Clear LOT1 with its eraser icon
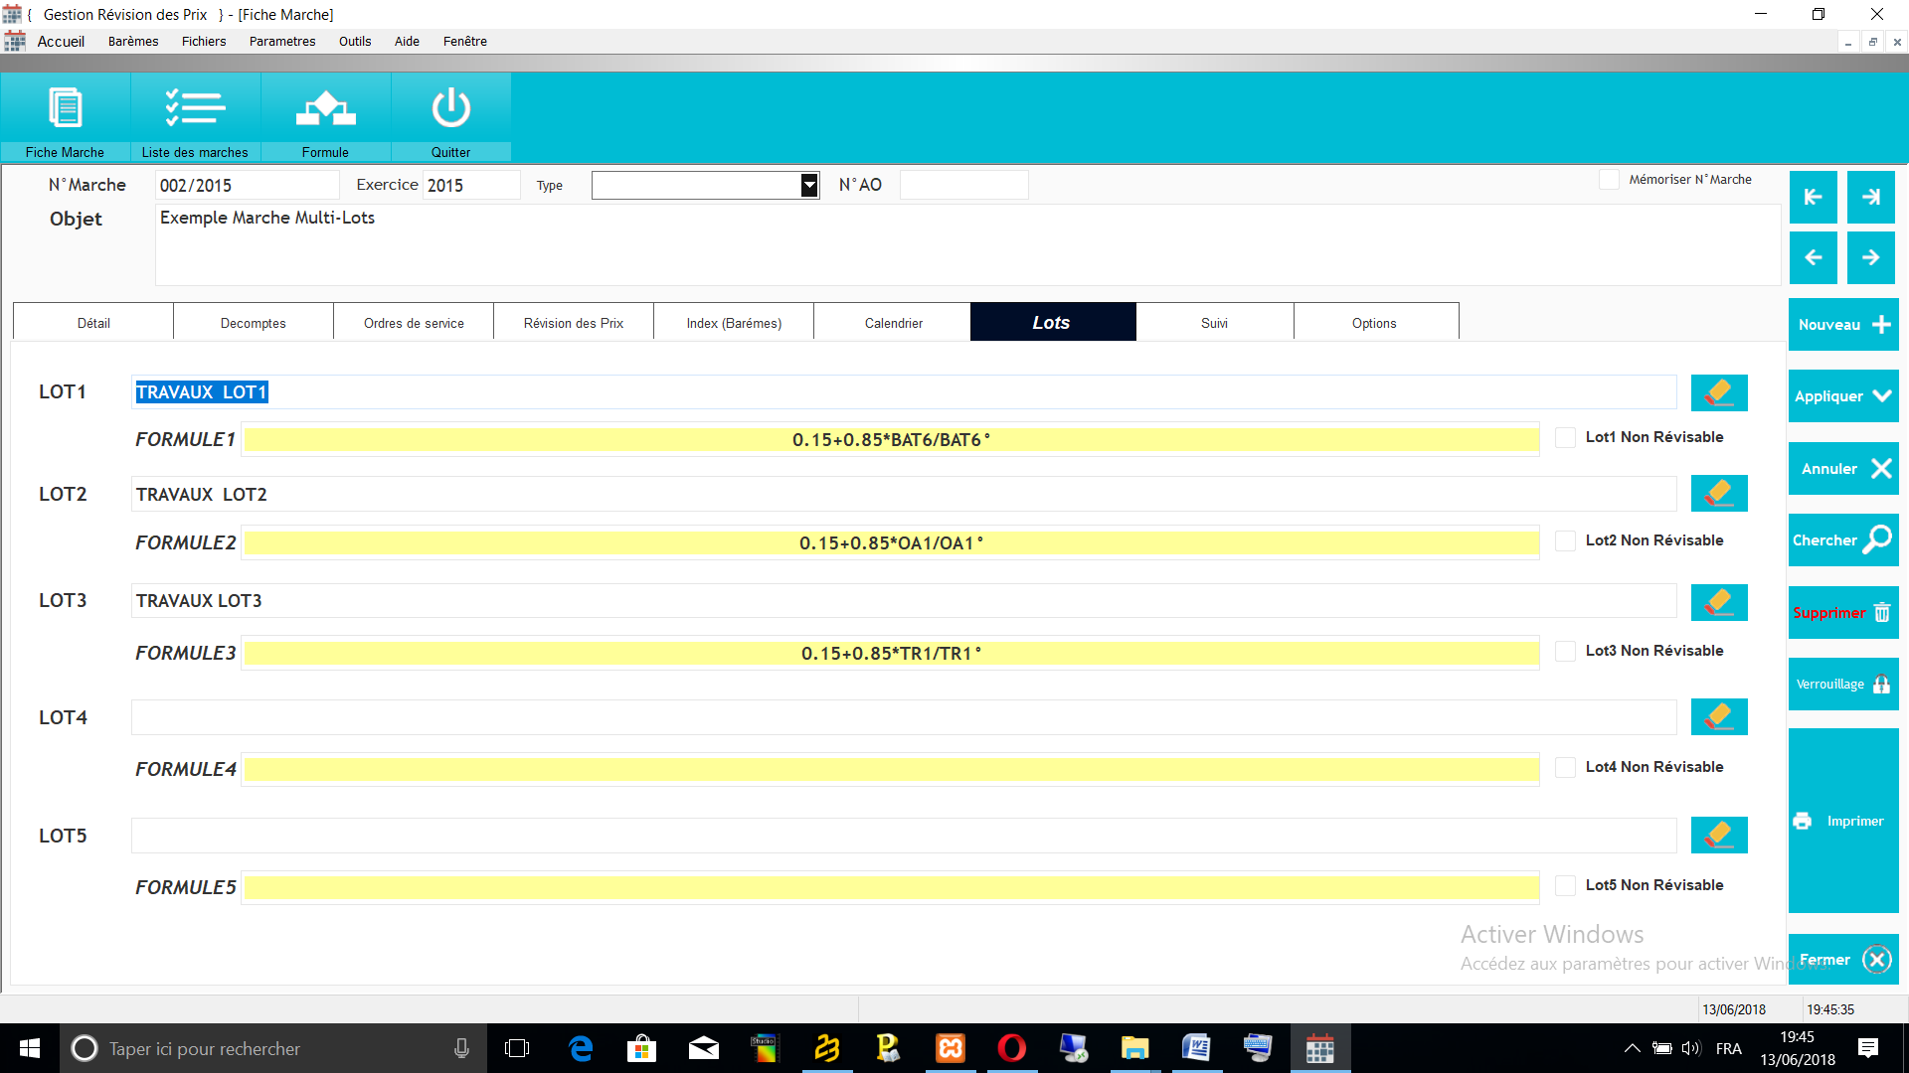 click(x=1718, y=392)
